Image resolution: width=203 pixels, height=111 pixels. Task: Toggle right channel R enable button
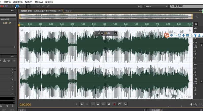click(x=201, y=81)
